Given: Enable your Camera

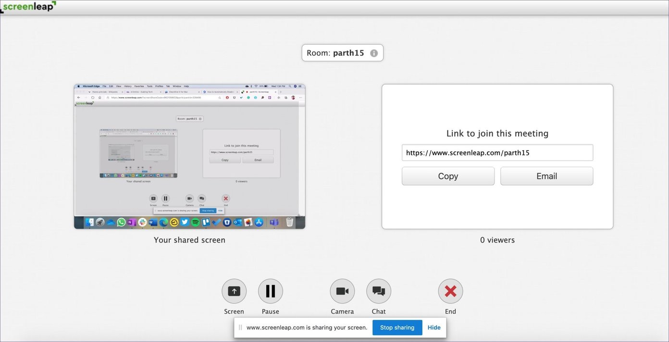Looking at the screenshot, I should [342, 291].
